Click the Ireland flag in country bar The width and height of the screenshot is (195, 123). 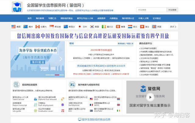click(104, 26)
